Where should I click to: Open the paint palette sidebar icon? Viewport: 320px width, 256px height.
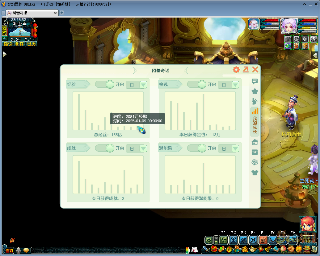255,162
